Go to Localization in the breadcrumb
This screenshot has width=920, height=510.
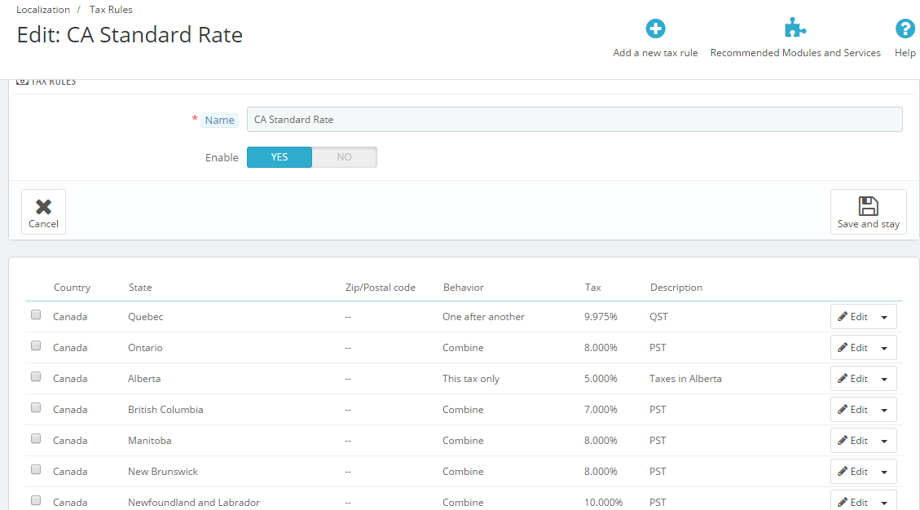43,10
